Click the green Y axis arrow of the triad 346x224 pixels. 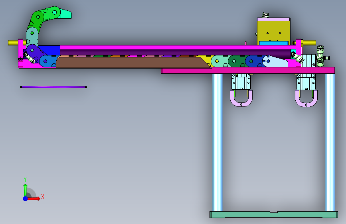tap(26, 190)
